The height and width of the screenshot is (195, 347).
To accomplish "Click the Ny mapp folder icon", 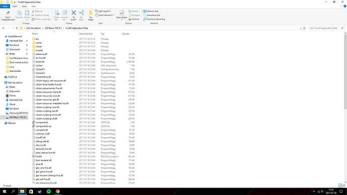I will [x=91, y=13].
